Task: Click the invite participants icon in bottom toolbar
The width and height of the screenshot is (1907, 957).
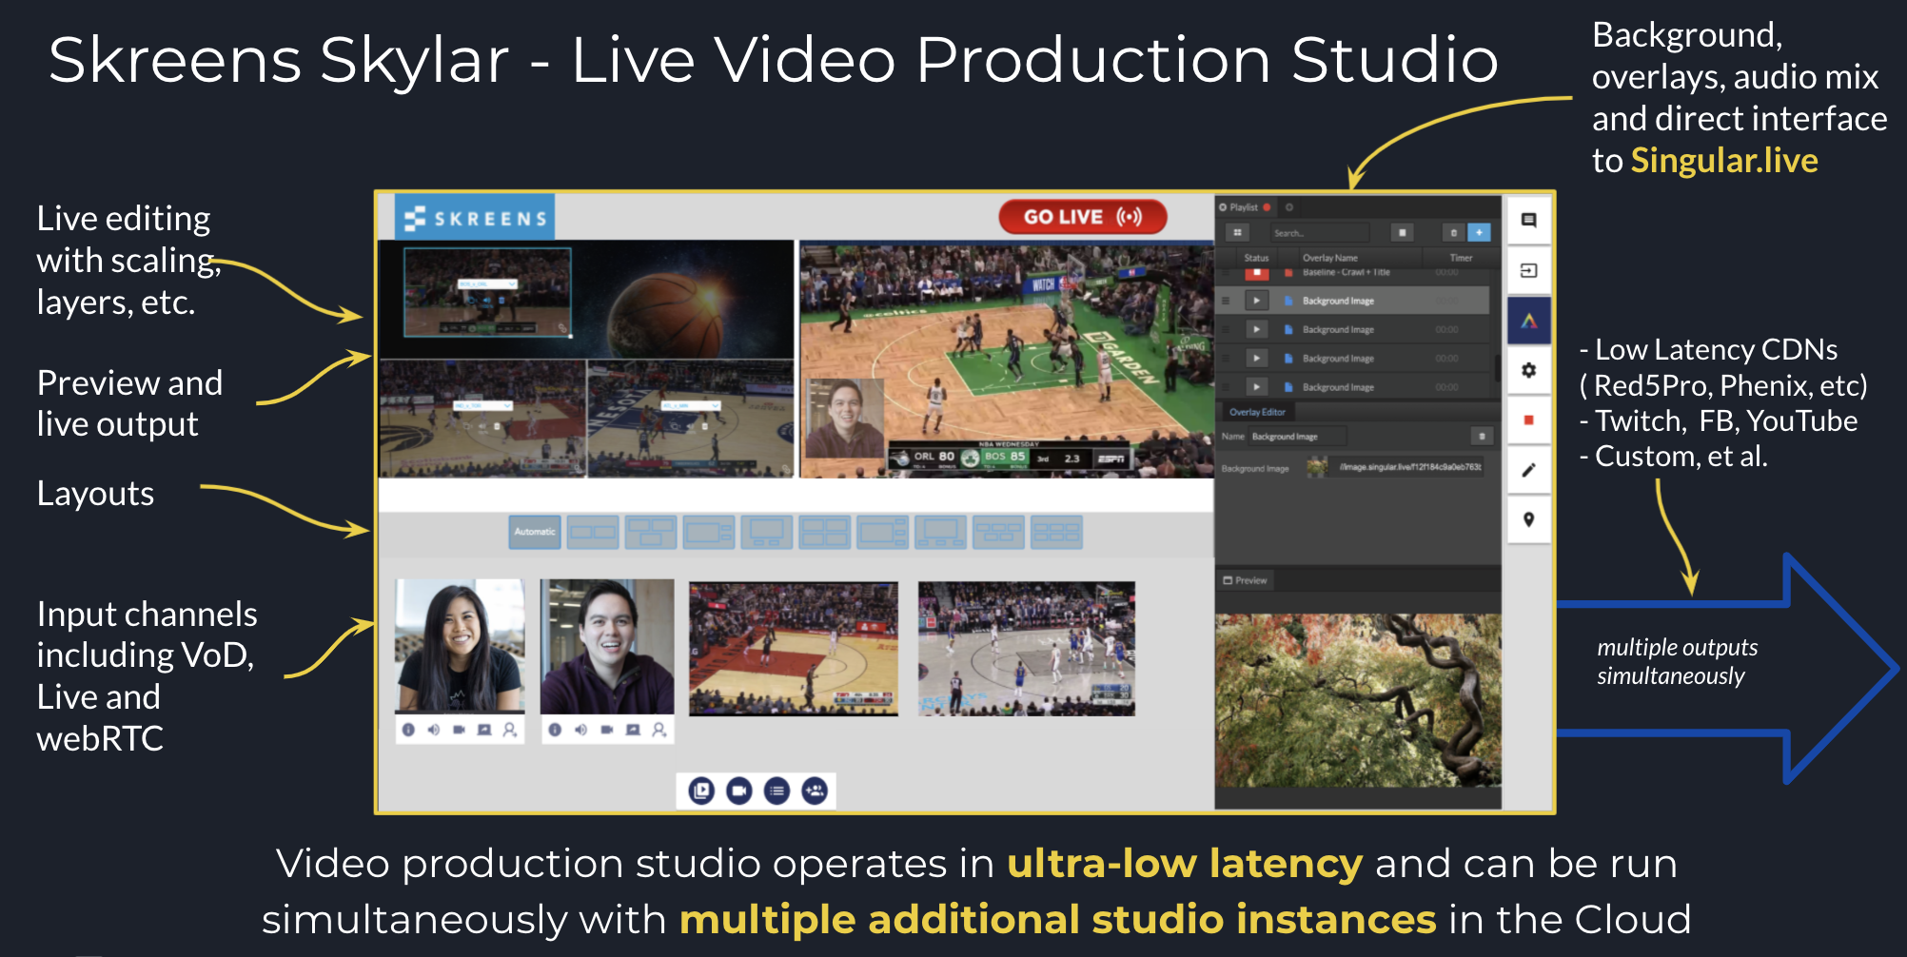Action: click(816, 791)
